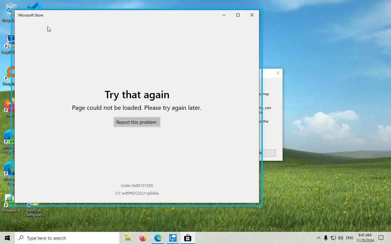Open the clock showing 9:41 AM
The height and width of the screenshot is (244, 391).
pos(365,238)
